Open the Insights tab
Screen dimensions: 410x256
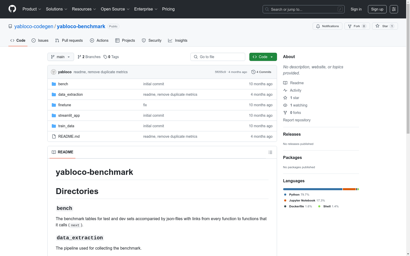[178, 40]
